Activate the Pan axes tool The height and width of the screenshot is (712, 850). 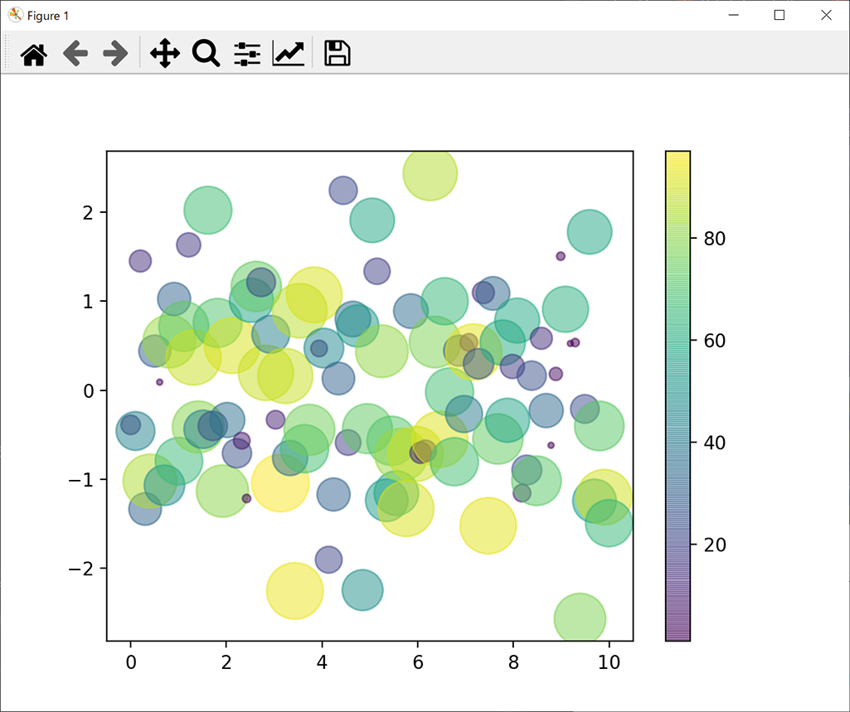[165, 54]
